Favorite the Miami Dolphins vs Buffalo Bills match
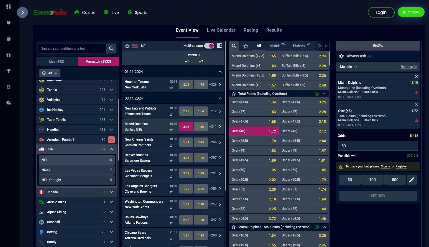Image resolution: width=429 pixels, height=247 pixels. pyautogui.click(x=171, y=130)
